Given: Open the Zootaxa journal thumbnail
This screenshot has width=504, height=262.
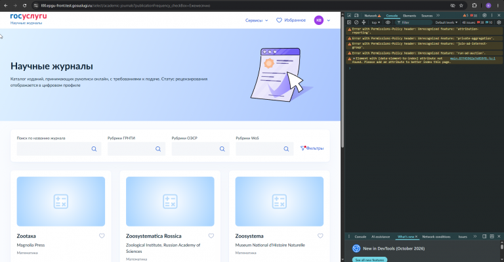Looking at the screenshot, I should (61, 201).
